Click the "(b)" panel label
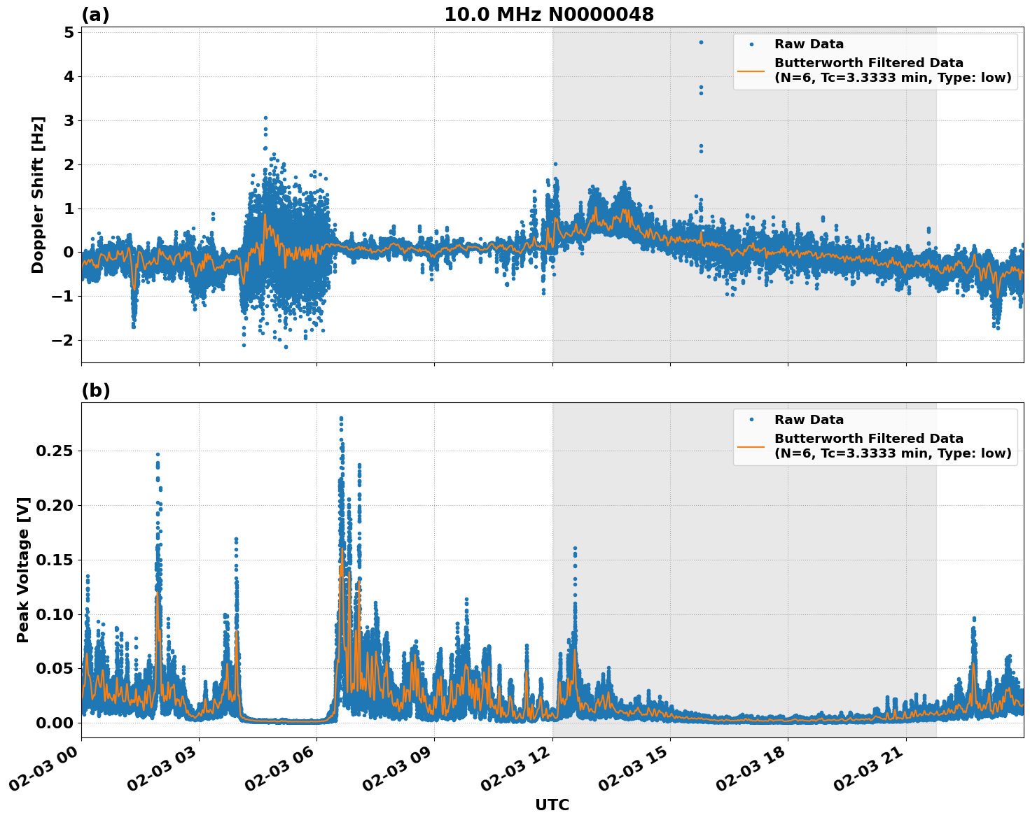The width and height of the screenshot is (1030, 820). click(x=96, y=390)
